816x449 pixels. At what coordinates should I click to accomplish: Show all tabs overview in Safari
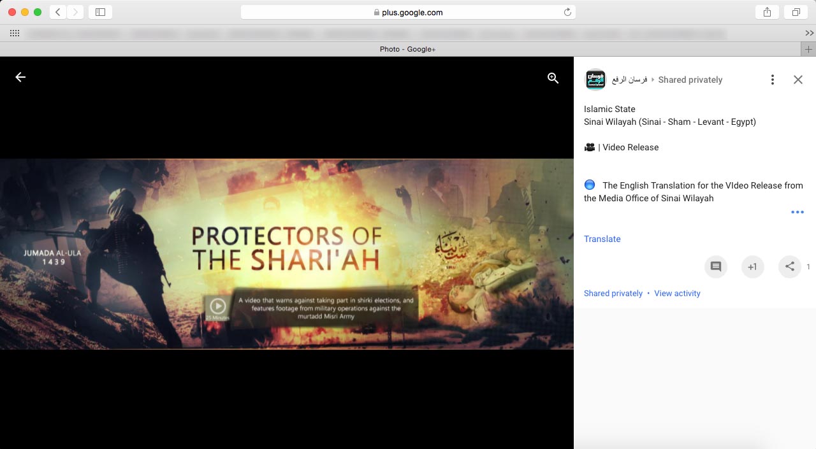tap(796, 12)
